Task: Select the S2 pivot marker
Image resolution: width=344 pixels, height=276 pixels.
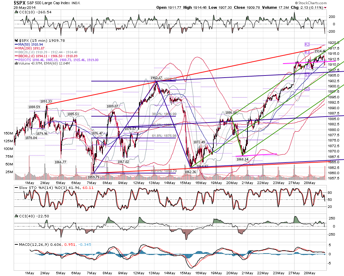Action: (307, 89)
